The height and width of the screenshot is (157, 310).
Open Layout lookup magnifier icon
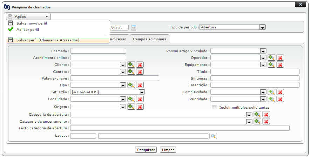coord(213,136)
